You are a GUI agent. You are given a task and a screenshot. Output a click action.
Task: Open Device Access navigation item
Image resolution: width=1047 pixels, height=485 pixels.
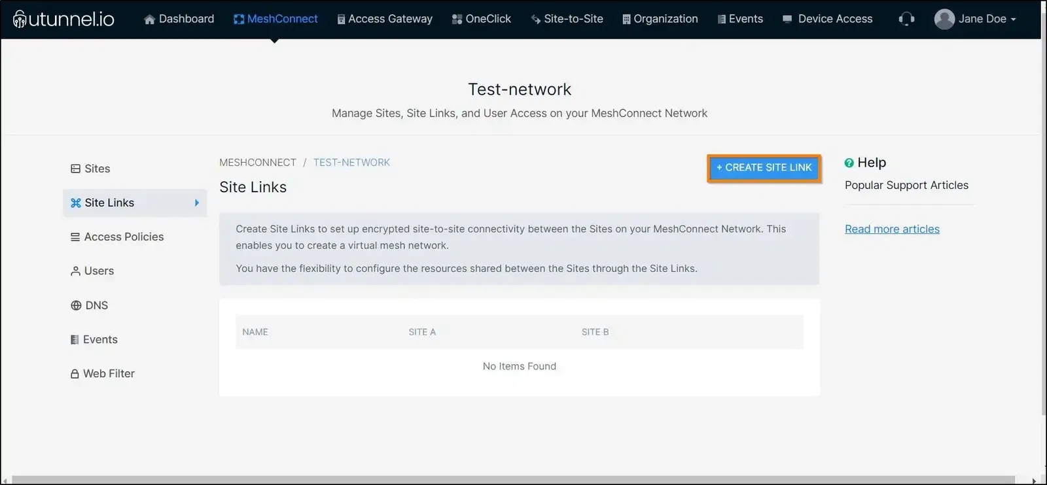click(828, 19)
